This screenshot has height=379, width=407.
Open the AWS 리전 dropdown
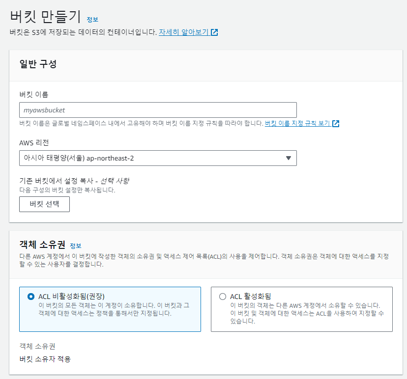(x=158, y=158)
